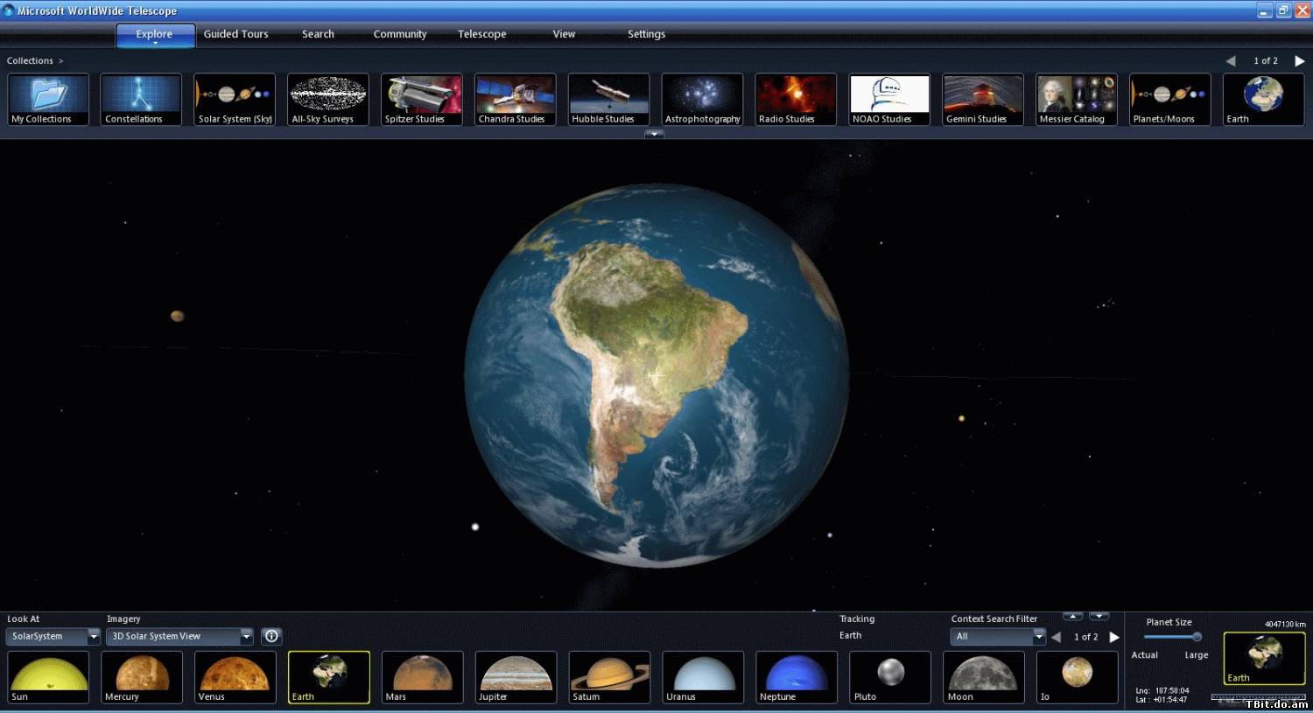
Task: Open the Guided Tours tab
Action: (x=236, y=34)
